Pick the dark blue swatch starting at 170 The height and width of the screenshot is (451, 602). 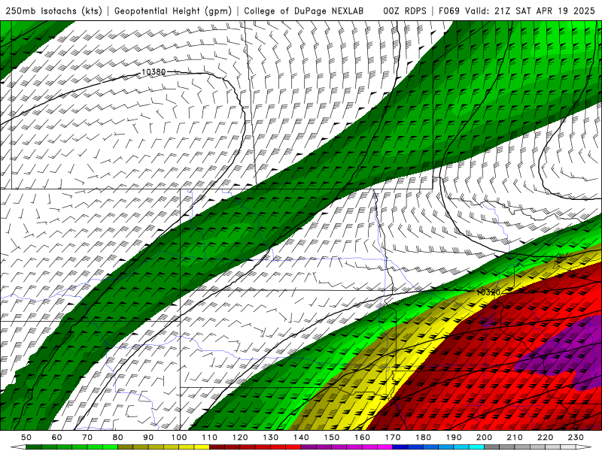400,447
